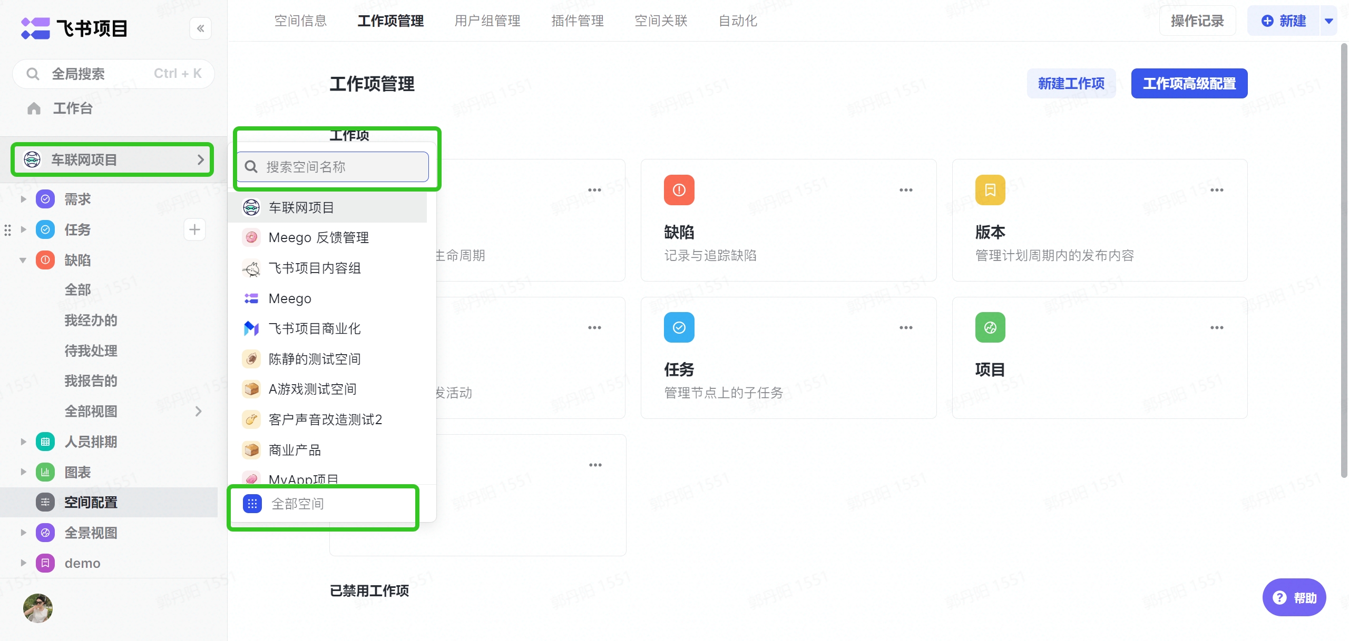The width and height of the screenshot is (1349, 641).
Task: Expand the 任务 tree node
Action: coord(23,229)
